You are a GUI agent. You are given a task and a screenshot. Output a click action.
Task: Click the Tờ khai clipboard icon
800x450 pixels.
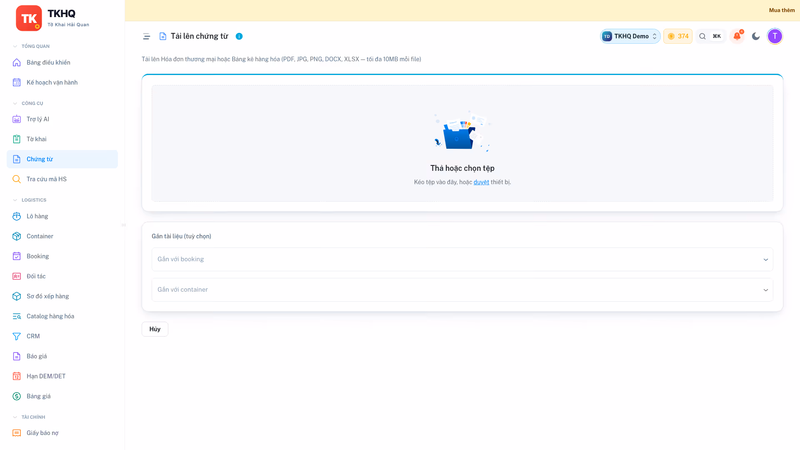coord(17,139)
